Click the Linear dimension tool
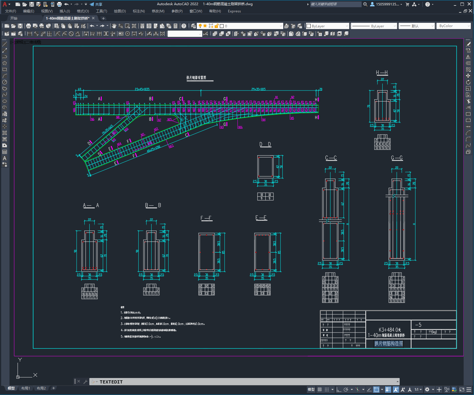 (30, 34)
